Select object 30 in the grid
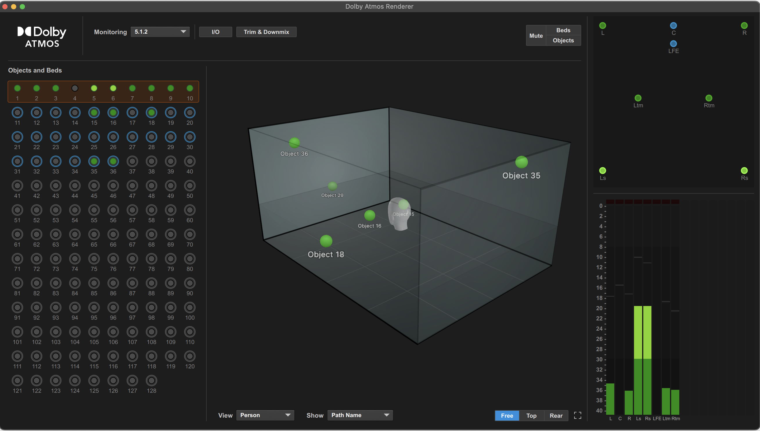760x431 pixels. click(x=190, y=137)
